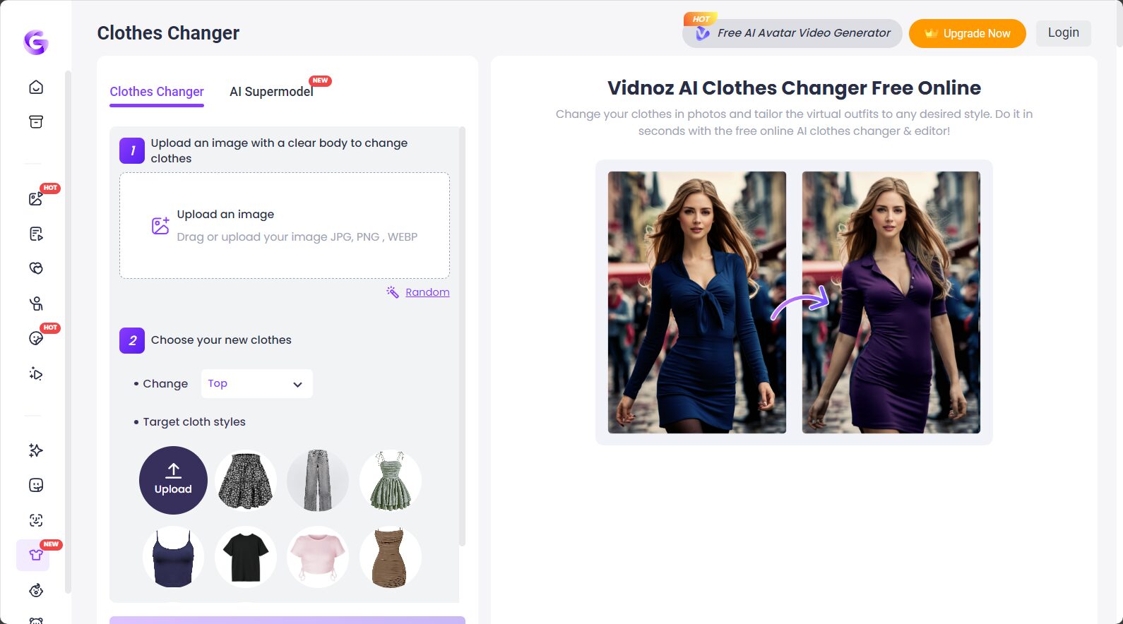Image resolution: width=1123 pixels, height=624 pixels.
Task: Click the before photo with blue dress
Action: click(697, 302)
